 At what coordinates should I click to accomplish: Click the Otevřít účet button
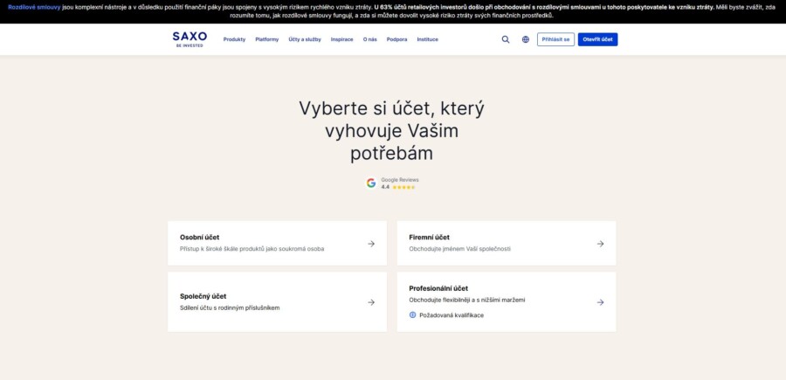pyautogui.click(x=597, y=39)
